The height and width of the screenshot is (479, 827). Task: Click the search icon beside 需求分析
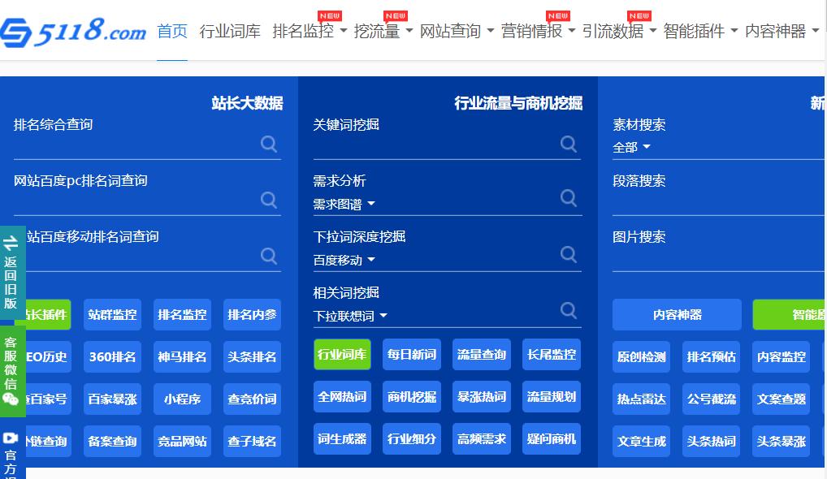568,197
